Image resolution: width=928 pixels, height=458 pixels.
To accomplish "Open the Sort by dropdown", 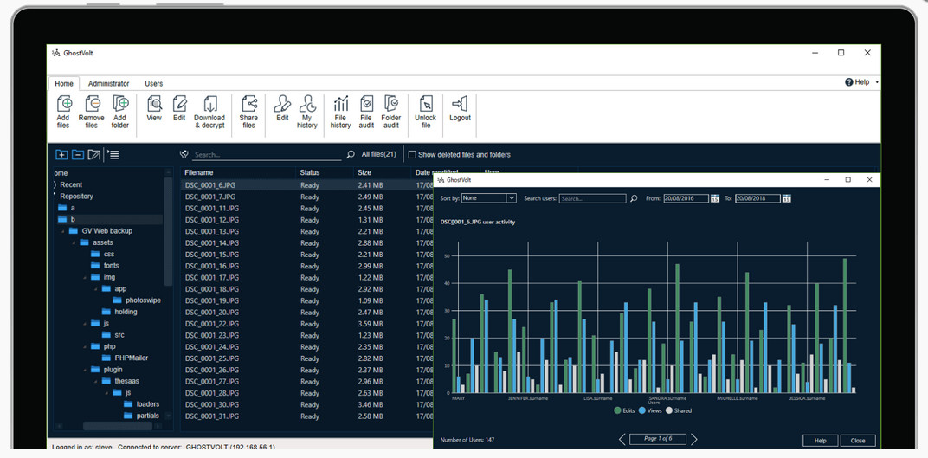I will [511, 198].
